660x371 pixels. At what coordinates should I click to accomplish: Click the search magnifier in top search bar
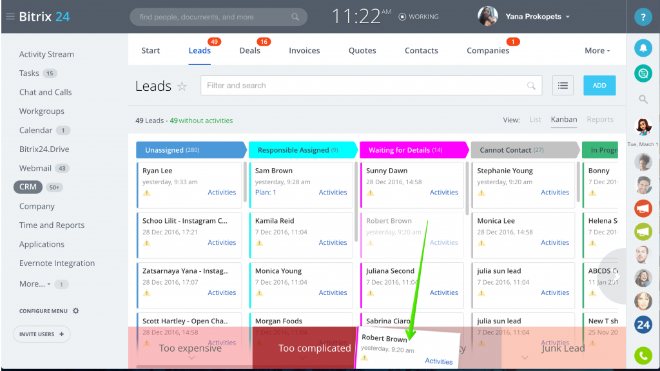click(x=295, y=17)
